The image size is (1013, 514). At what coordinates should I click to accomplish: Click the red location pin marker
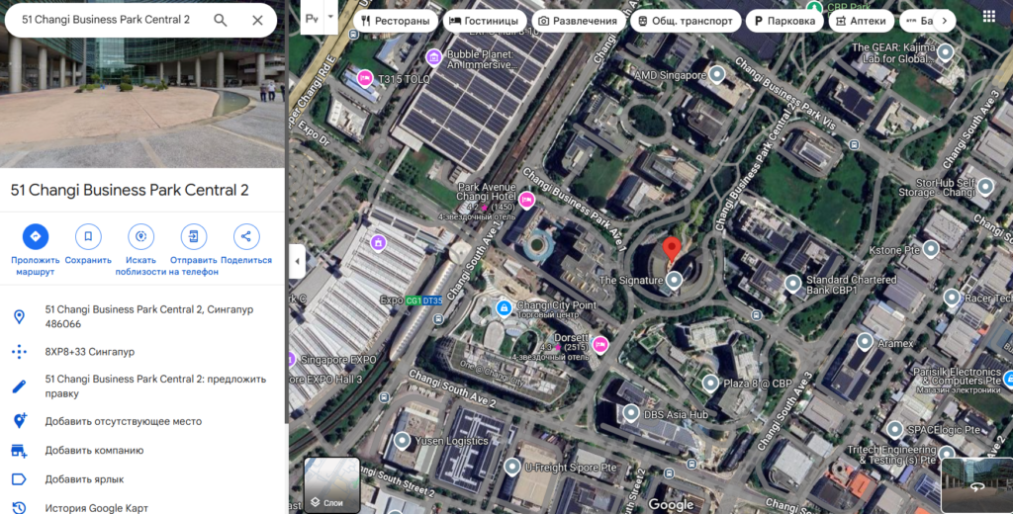[672, 250]
